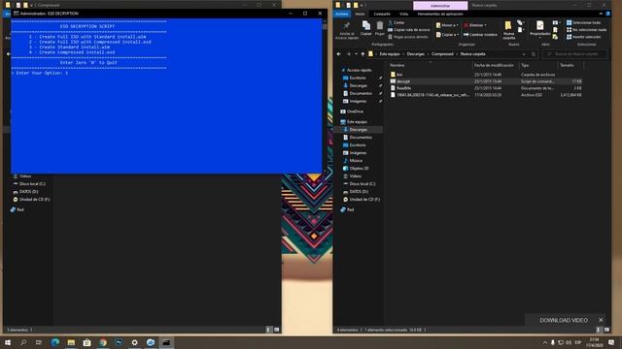Refresh the Nueva carpeta folder view
This screenshot has width=622, height=349.
point(534,54)
